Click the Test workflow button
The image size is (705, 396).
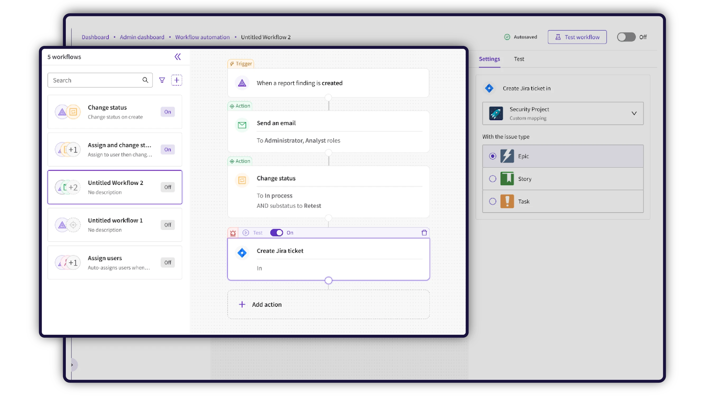point(577,37)
